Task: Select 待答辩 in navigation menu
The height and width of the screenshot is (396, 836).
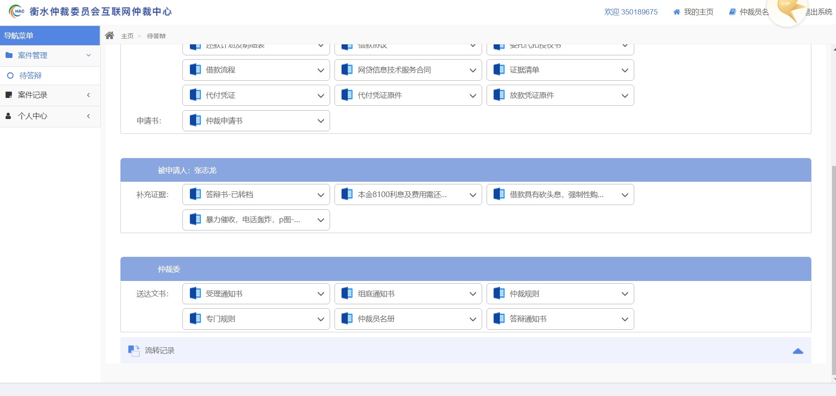Action: [x=50, y=76]
